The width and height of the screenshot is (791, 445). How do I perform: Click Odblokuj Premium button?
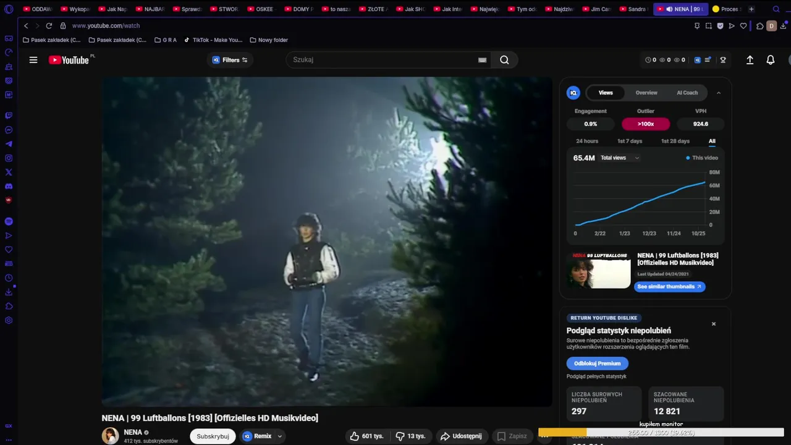[597, 363]
